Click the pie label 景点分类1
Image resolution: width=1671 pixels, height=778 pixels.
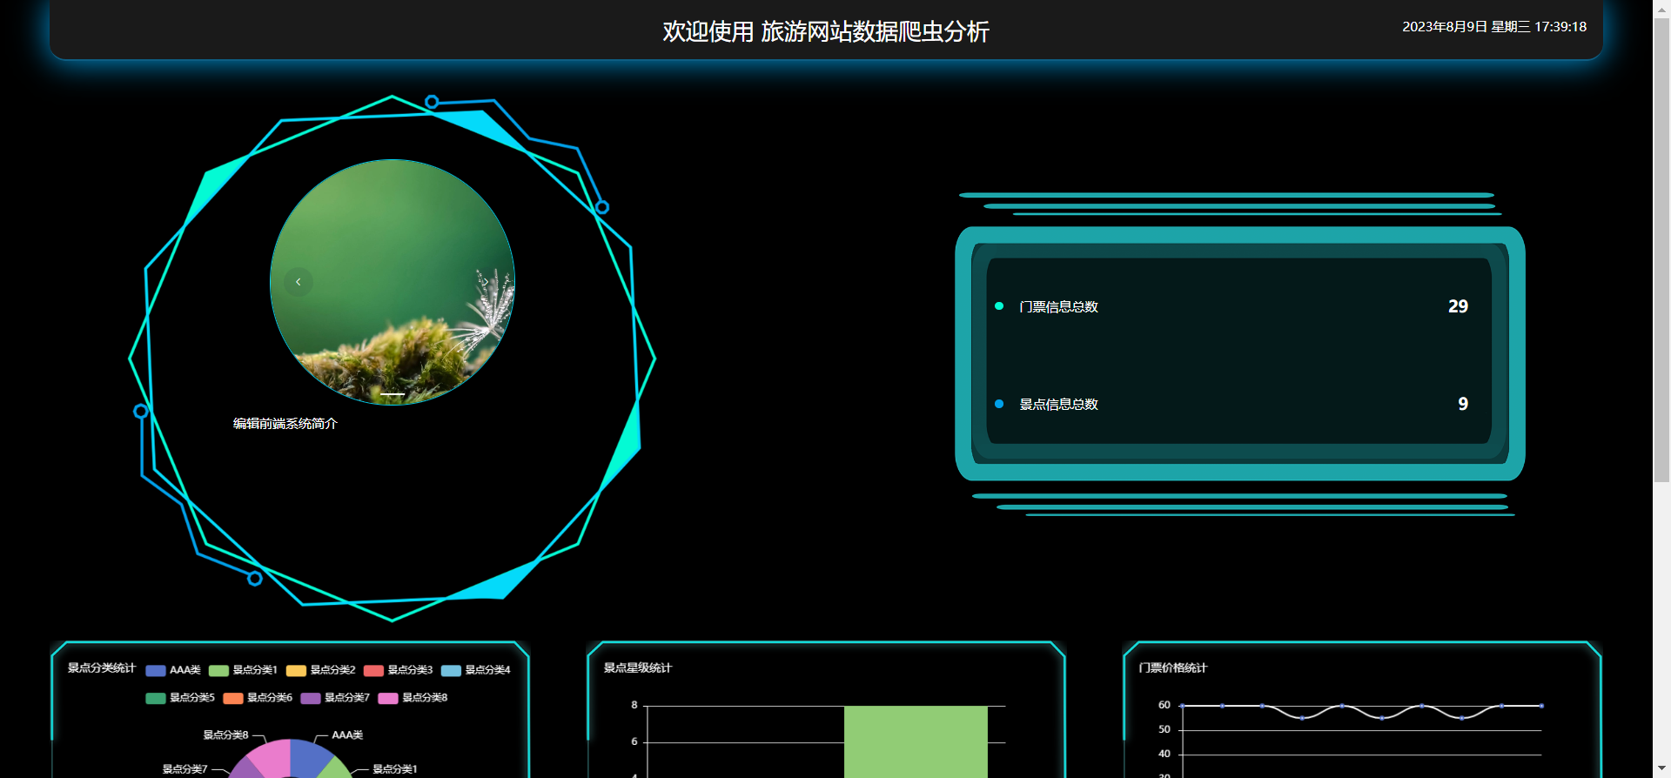[395, 769]
